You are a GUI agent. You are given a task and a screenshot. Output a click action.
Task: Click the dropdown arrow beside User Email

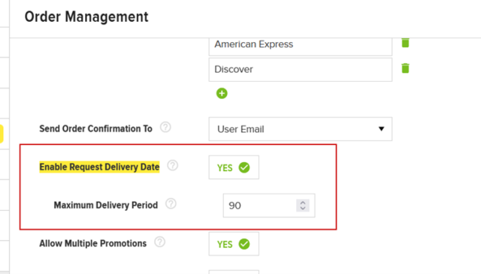[x=381, y=128]
